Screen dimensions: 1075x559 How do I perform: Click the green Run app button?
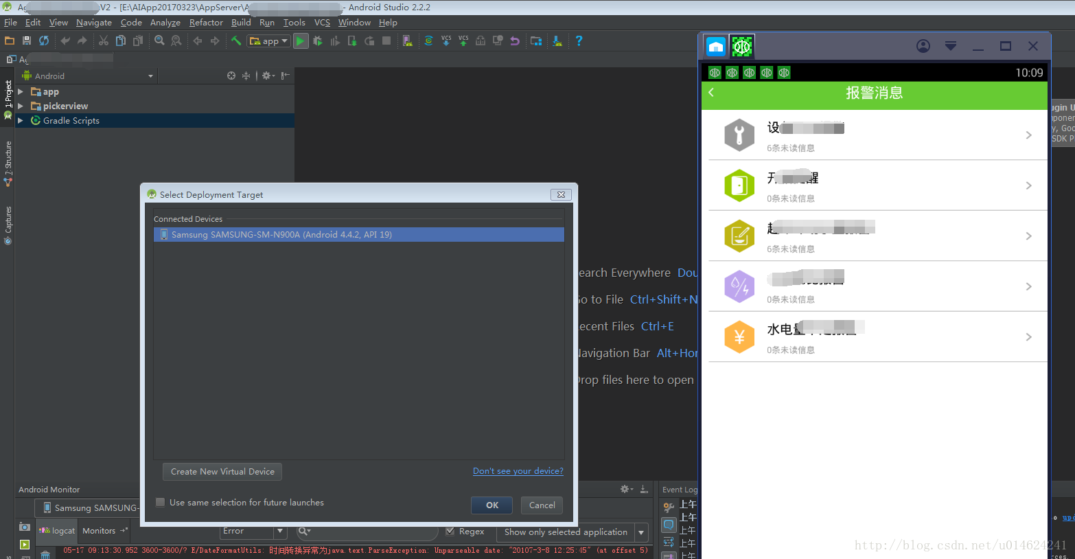(300, 41)
